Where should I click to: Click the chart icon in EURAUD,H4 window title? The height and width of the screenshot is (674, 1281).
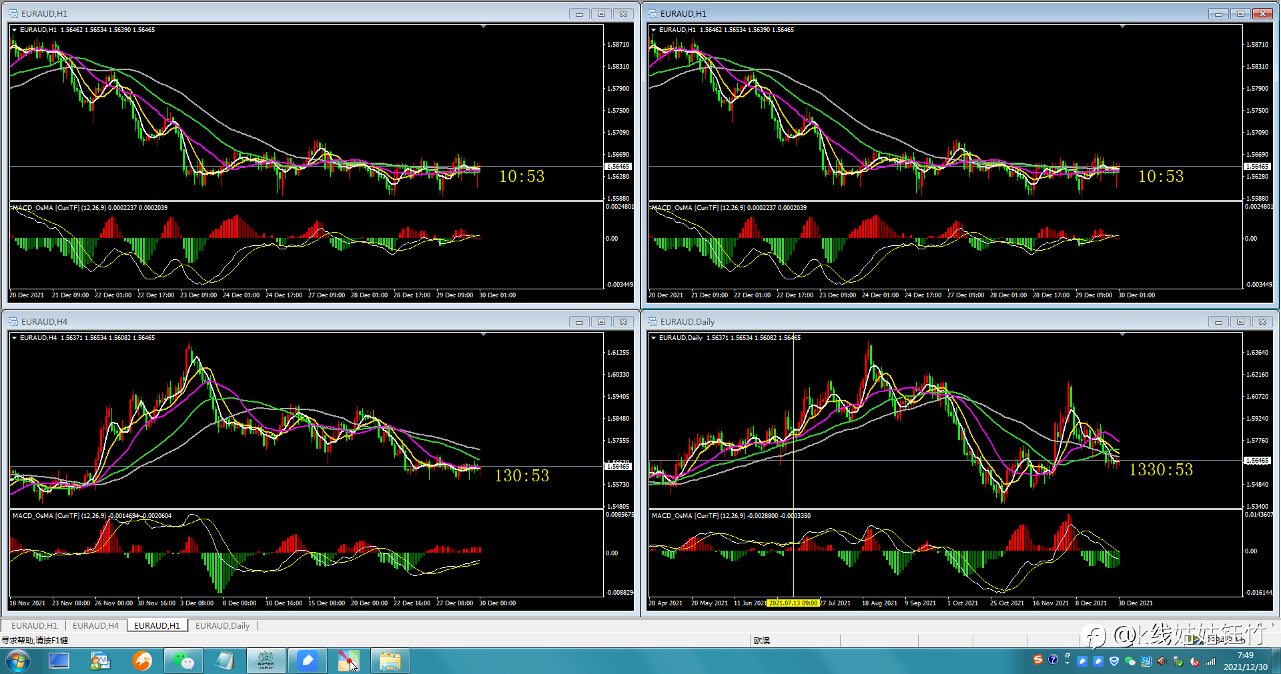pyautogui.click(x=13, y=321)
